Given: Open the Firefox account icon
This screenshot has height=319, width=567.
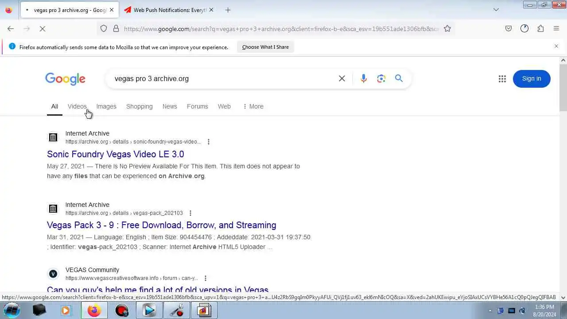Looking at the screenshot, I should pos(524,29).
